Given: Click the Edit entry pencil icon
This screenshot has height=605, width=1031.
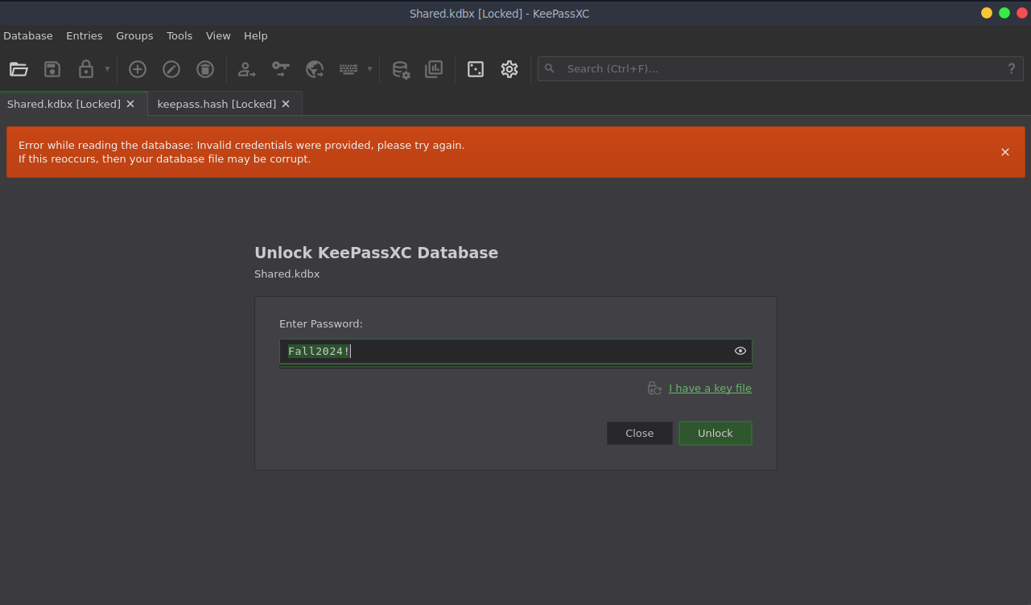Looking at the screenshot, I should pos(171,69).
